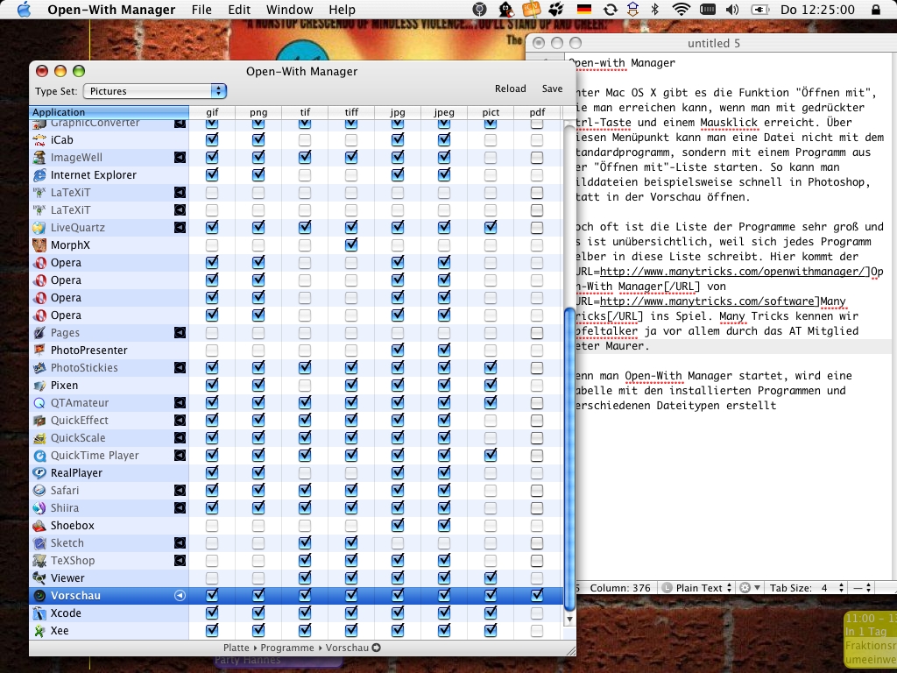Enable gif checkbox for Shoebox
Viewport: 897px width, 673px height.
(212, 526)
